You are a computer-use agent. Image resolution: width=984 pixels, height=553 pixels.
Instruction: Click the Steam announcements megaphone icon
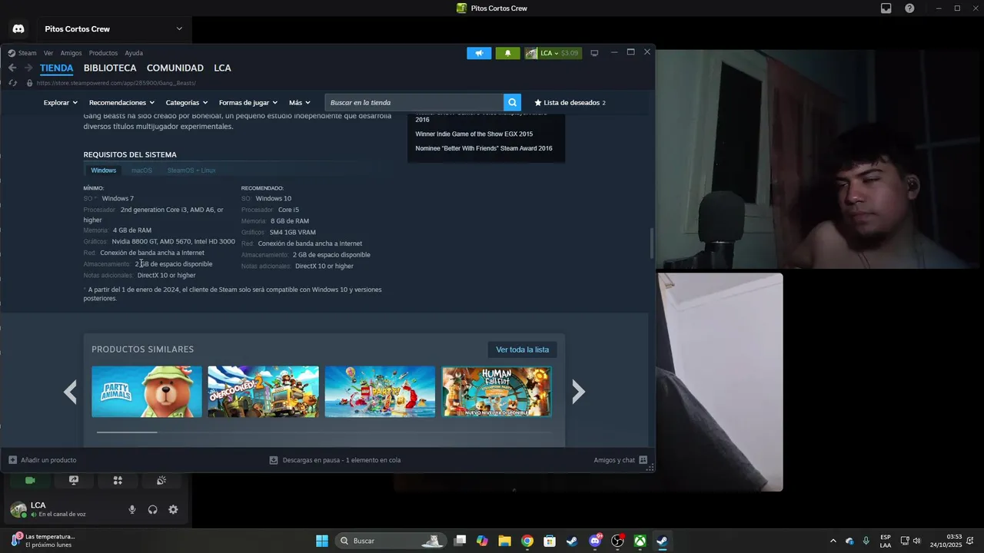(479, 53)
